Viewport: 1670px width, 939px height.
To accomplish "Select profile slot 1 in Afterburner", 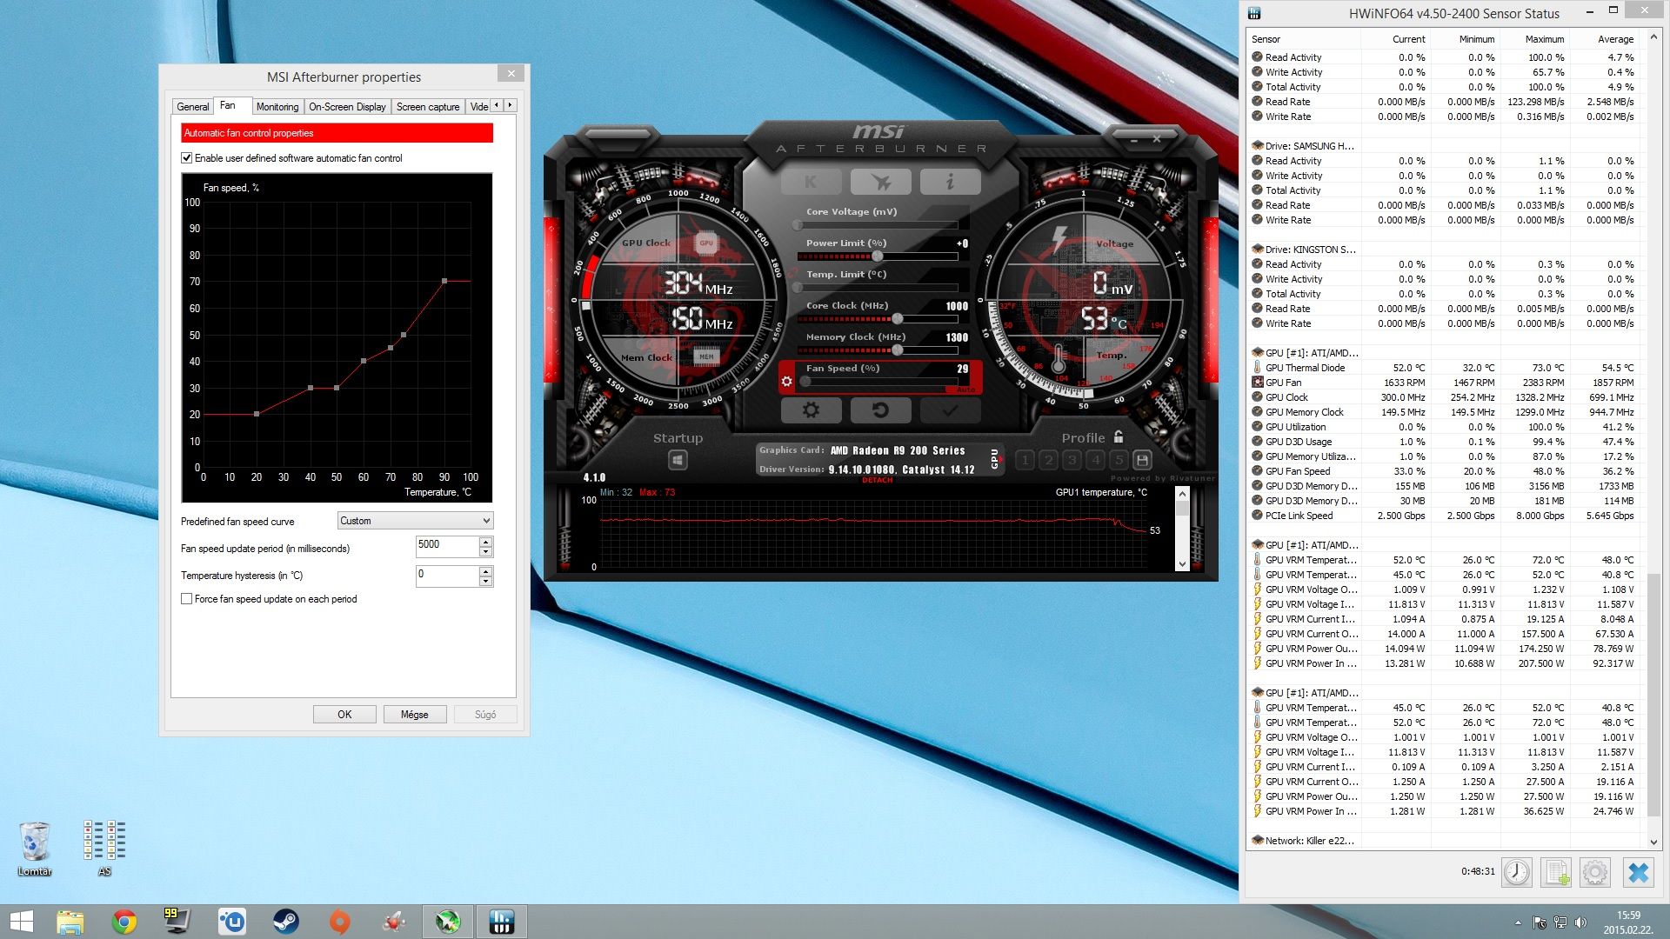I will [1025, 460].
